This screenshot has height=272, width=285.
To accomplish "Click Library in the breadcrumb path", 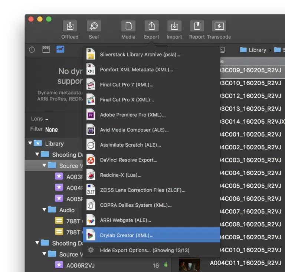I will 253,50.
